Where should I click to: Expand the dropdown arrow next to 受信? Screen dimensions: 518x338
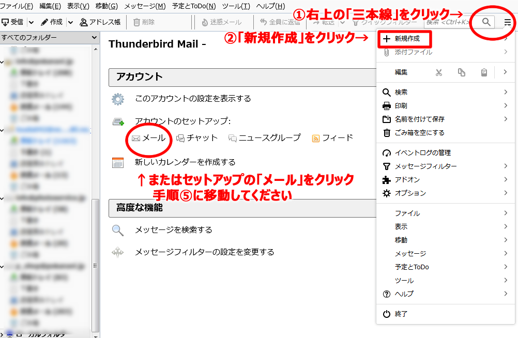click(x=31, y=22)
